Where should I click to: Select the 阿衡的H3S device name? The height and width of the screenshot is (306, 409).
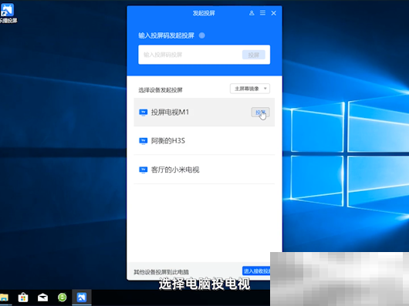pos(168,141)
